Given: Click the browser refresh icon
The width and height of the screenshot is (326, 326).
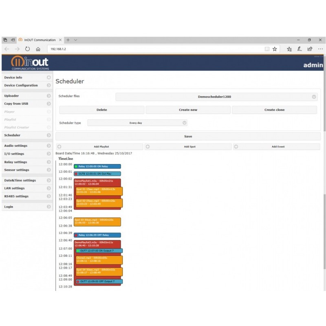Looking at the screenshot, I should pos(27,49).
